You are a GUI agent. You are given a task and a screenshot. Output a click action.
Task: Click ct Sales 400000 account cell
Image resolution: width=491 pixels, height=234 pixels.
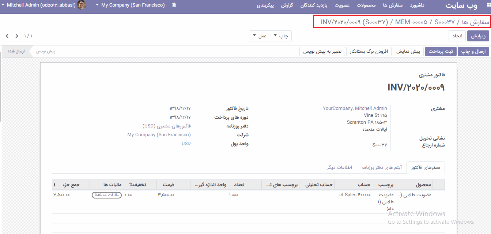coord(354,195)
